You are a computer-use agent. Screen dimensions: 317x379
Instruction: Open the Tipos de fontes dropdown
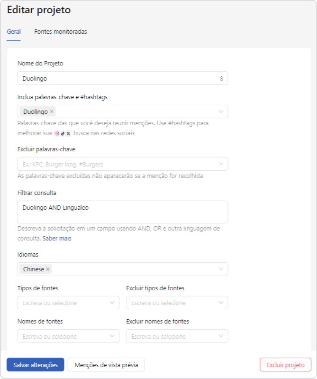[x=68, y=303]
